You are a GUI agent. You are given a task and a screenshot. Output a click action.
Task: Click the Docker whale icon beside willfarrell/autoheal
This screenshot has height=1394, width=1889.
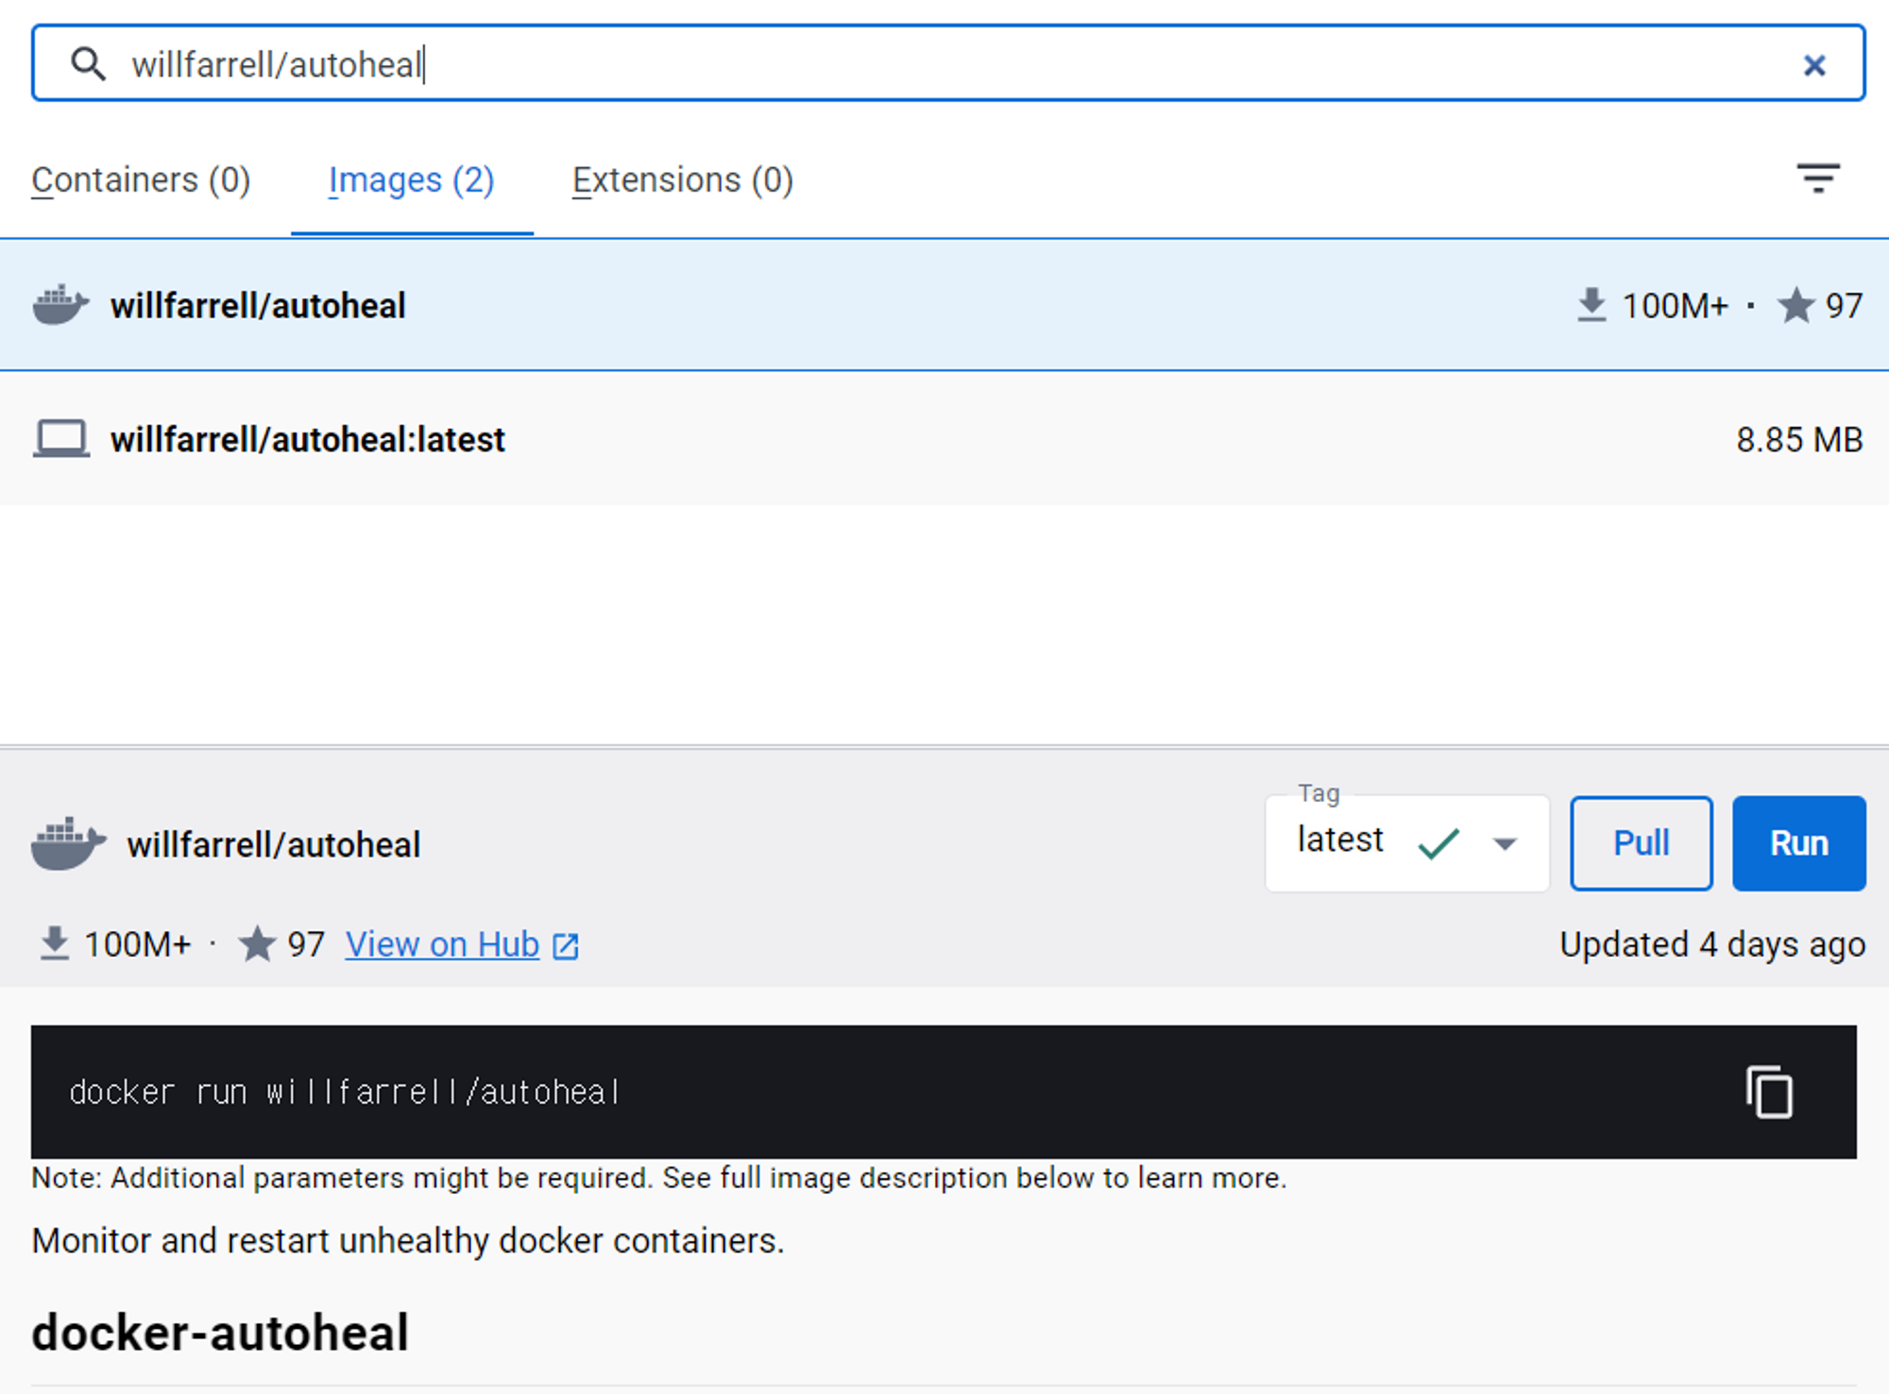pos(59,304)
